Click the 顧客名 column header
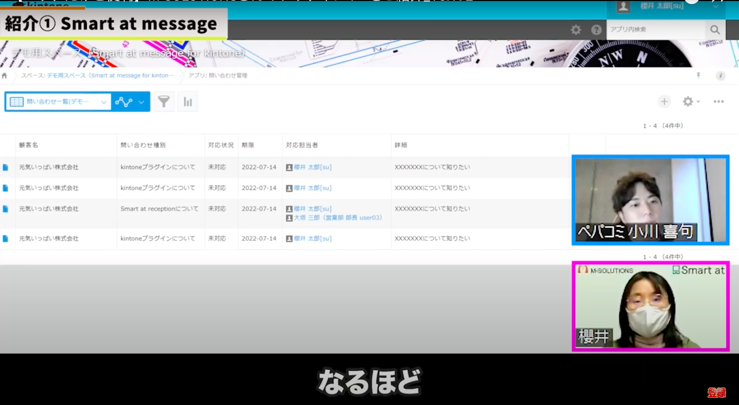The image size is (739, 405). coord(29,145)
